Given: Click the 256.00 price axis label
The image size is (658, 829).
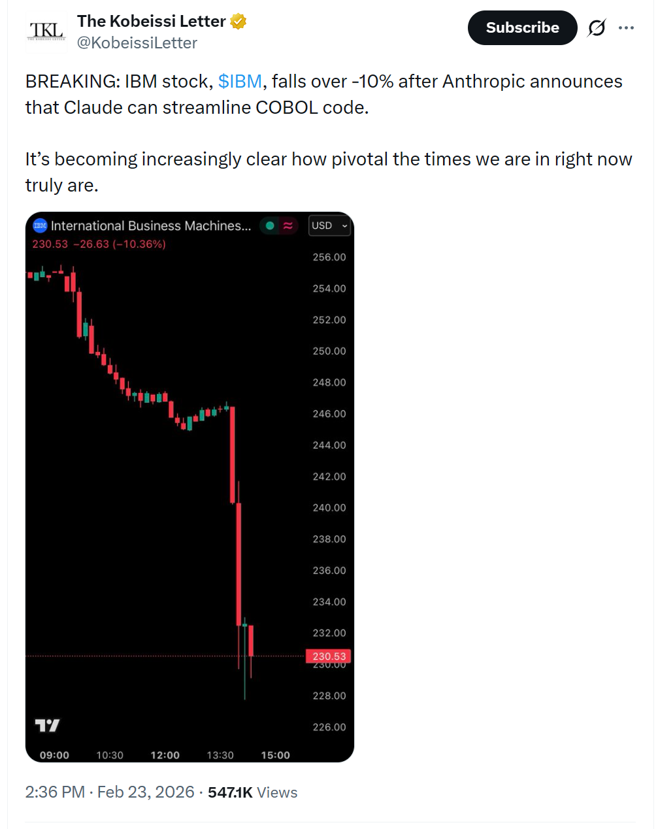Looking at the screenshot, I should (329, 257).
